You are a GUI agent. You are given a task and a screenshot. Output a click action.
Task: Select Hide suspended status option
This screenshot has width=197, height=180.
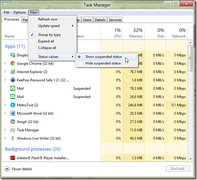click(107, 63)
